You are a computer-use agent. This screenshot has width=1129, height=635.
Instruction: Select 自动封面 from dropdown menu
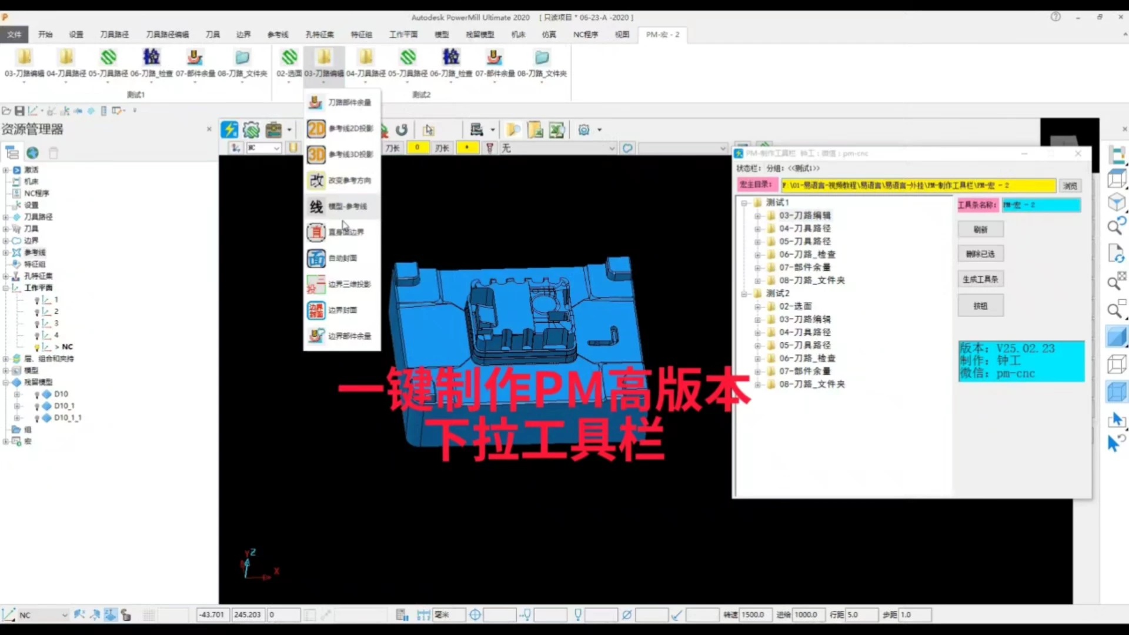click(x=342, y=258)
